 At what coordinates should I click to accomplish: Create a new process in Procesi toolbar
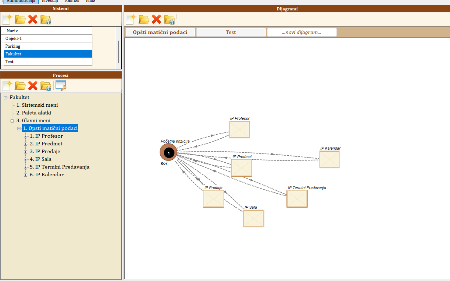click(x=7, y=86)
